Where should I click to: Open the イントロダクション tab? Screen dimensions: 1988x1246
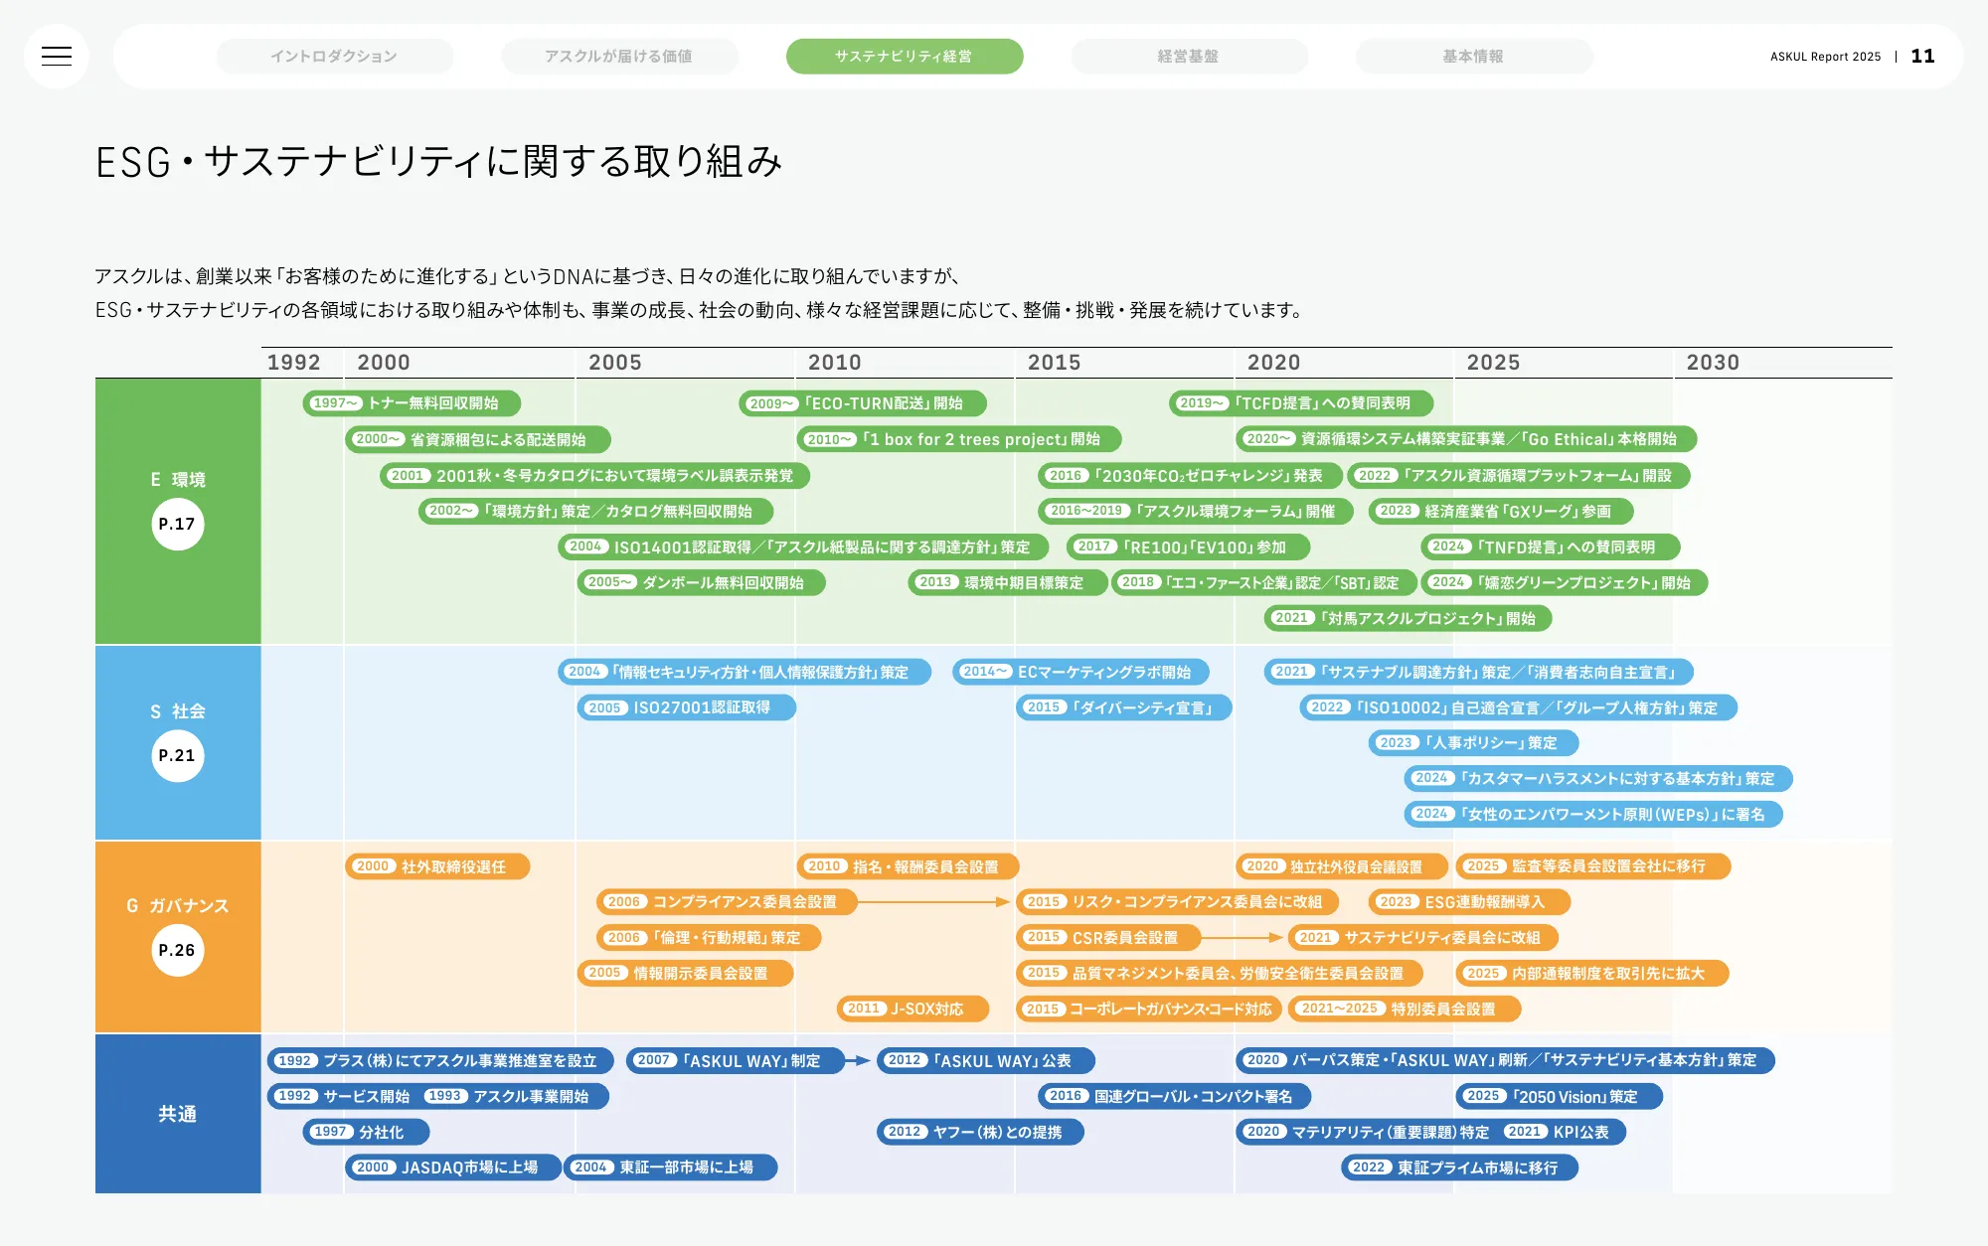pos(334,57)
